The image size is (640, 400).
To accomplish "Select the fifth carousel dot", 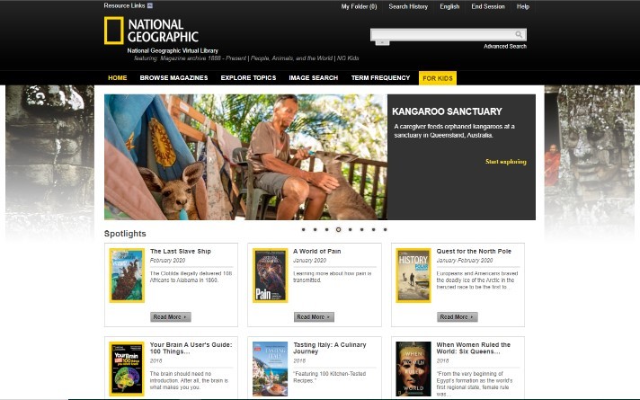I will pyautogui.click(x=350, y=229).
